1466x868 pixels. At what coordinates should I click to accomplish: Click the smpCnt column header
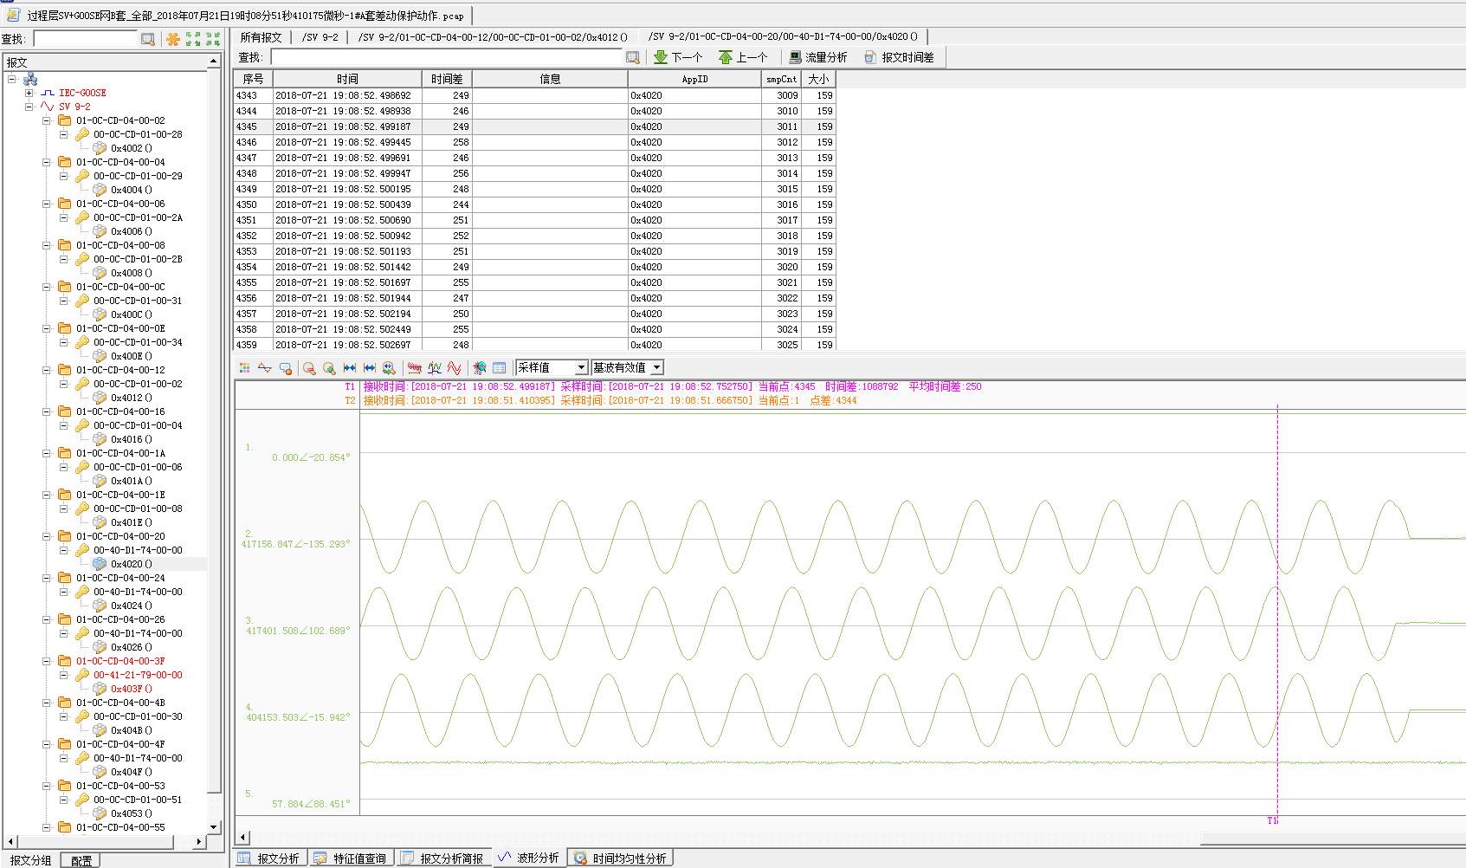pos(781,79)
